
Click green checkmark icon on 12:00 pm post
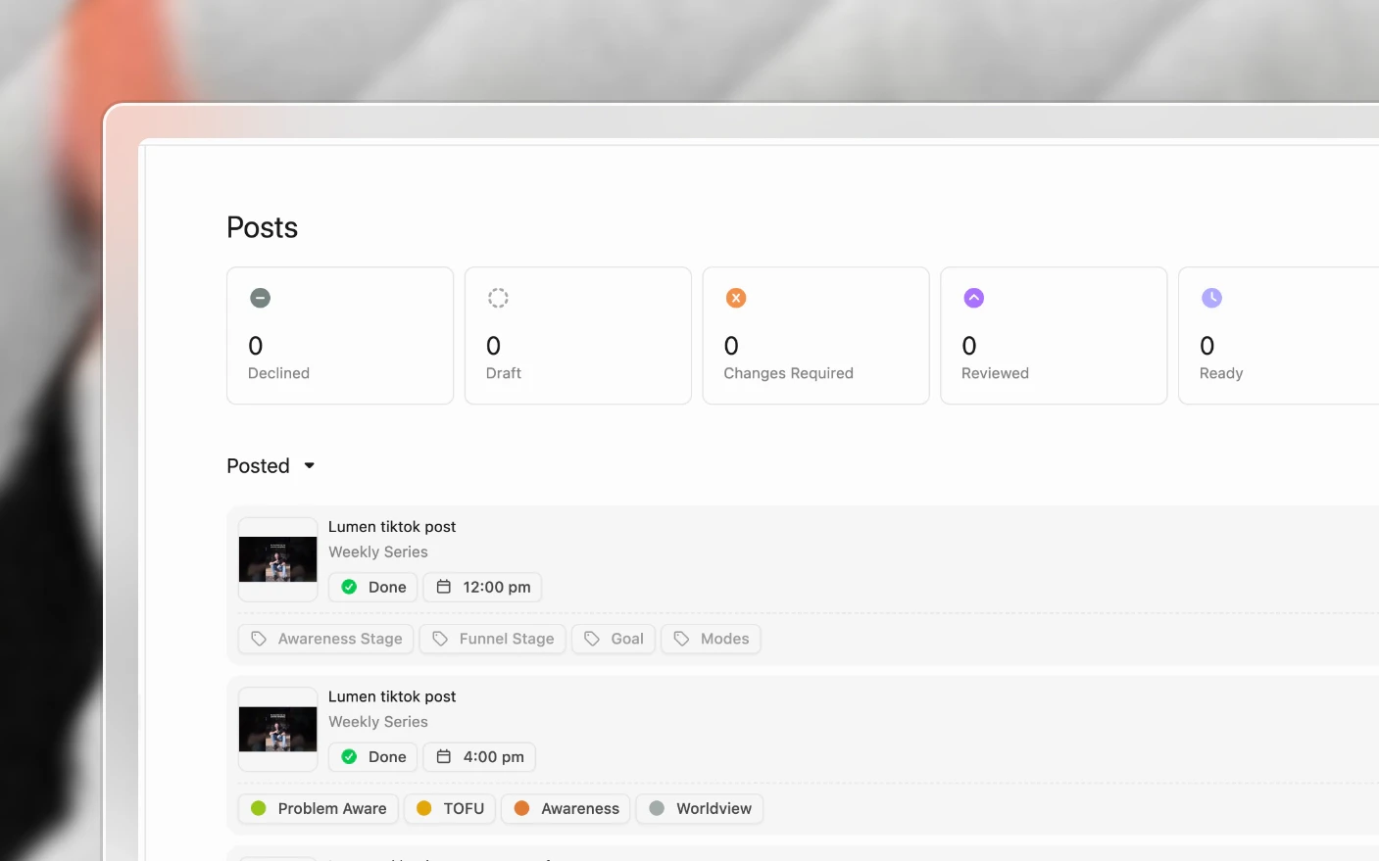point(349,587)
